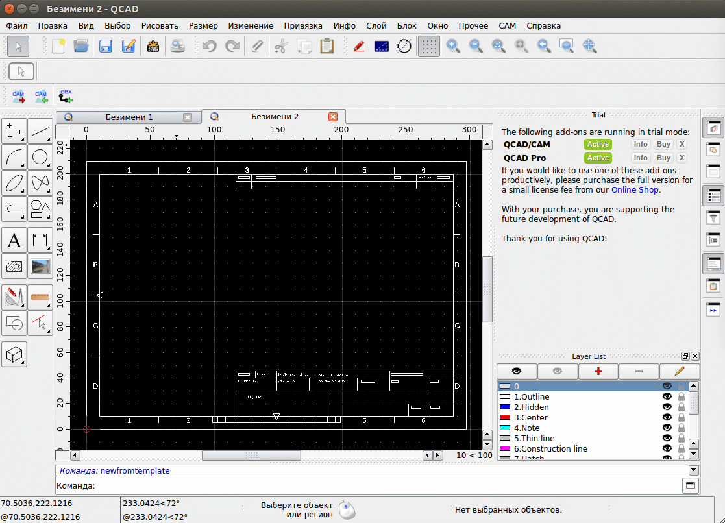Open the measuring ruler tools
Viewport: 725px width, 523px height.
40,297
